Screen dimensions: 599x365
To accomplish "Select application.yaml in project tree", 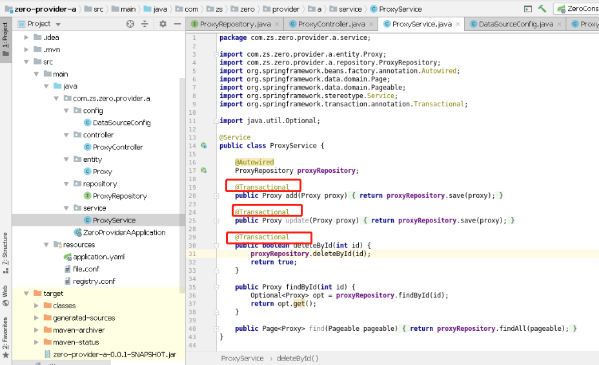I will pos(99,257).
